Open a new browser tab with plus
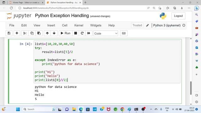Screen dimensions: 201x113 coord(85,3)
